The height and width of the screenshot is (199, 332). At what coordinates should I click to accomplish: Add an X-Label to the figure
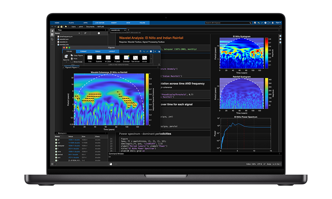pyautogui.click(x=108, y=58)
